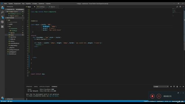Open the Debug view in activity bar
This screenshot has width=185, height=104.
click(x=2, y=22)
